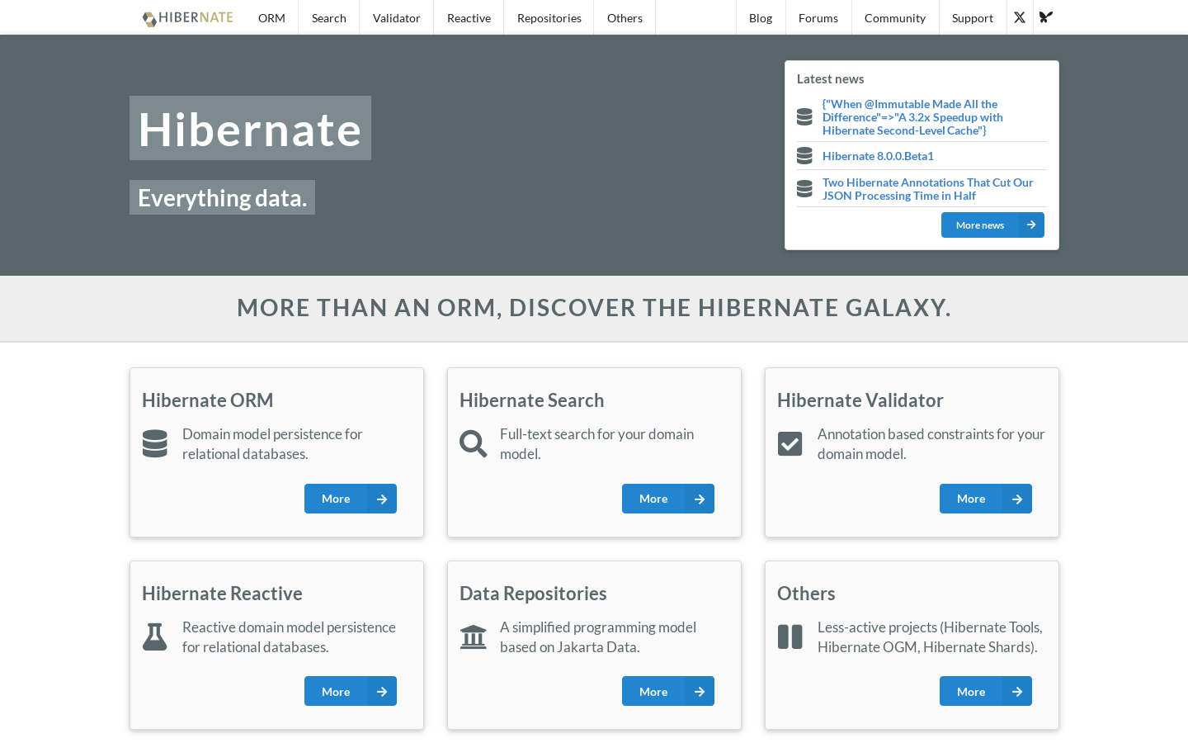Click the database icon beside the JSON Processing news item
Screen dimensions: 1188x743
(804, 189)
